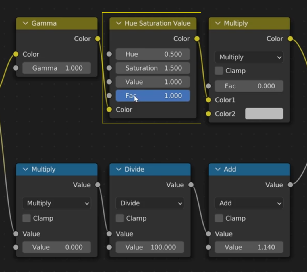Select the Gamma node by its title
307x272 pixels.
[x=44, y=23]
